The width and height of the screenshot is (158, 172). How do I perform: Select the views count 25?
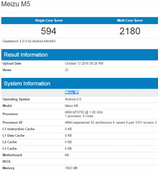coord(67,70)
